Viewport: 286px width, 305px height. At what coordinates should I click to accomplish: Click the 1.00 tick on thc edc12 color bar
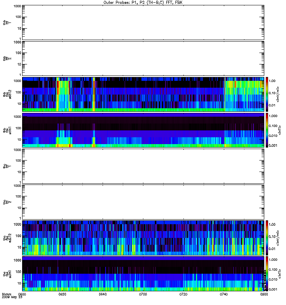pyautogui.click(x=272, y=225)
